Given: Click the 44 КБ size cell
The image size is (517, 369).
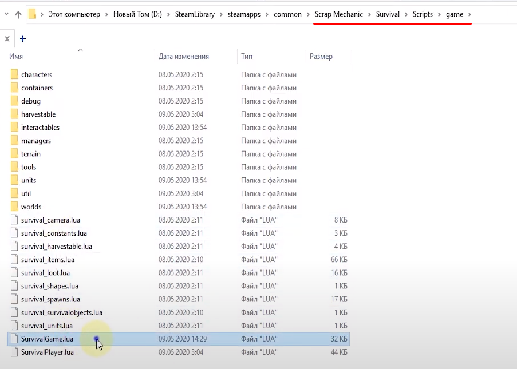Looking at the screenshot, I should point(340,352).
